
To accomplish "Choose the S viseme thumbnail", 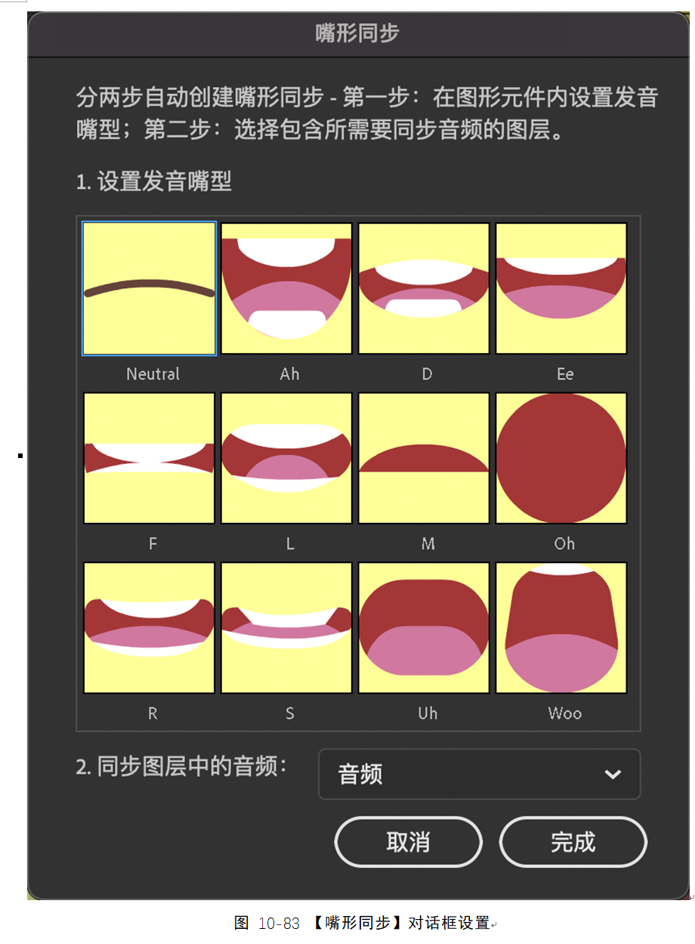I will 286,628.
